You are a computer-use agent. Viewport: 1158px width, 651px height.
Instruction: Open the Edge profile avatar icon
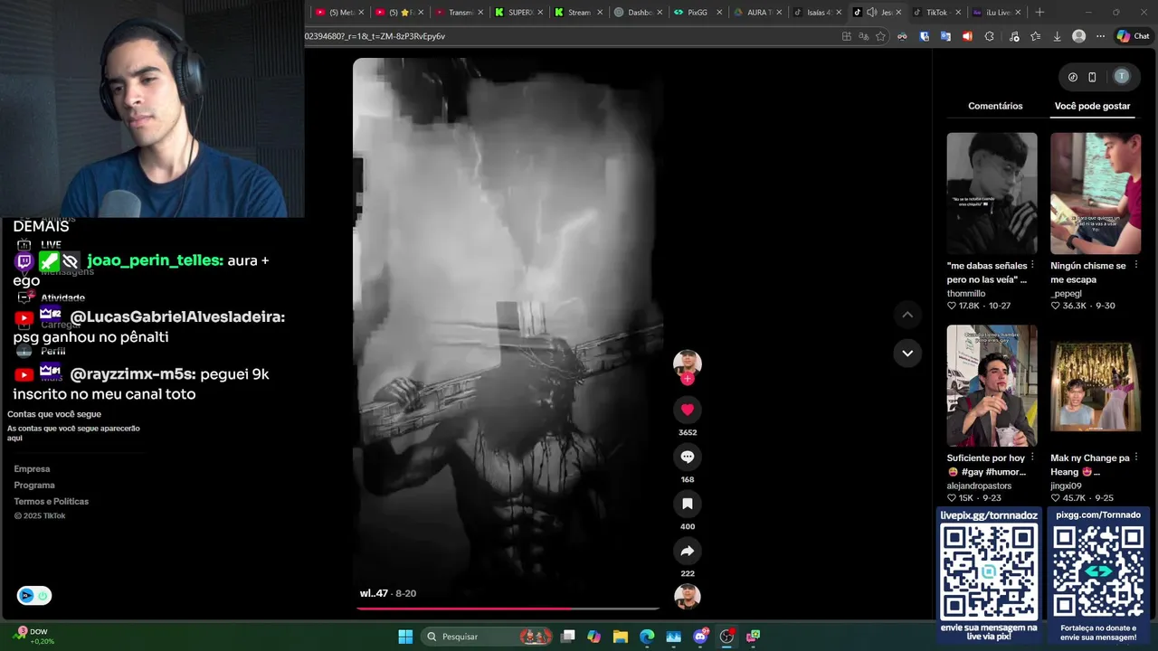[1078, 36]
